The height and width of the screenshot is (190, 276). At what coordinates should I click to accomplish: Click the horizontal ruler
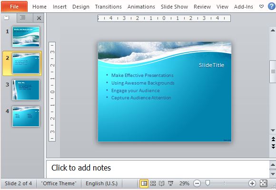point(164,18)
